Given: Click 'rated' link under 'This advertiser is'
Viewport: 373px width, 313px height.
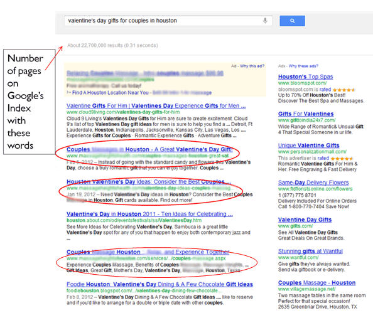Looking at the screenshot, I should click(x=323, y=158).
